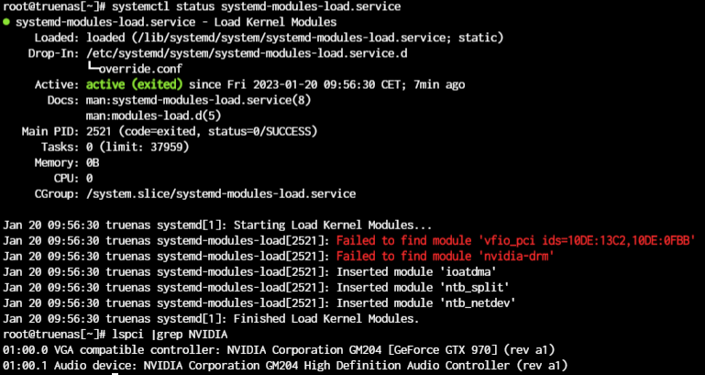Click the red 'nvidia-drm' failed module message

click(446, 257)
